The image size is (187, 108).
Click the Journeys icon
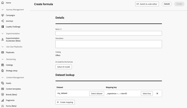[2, 21]
